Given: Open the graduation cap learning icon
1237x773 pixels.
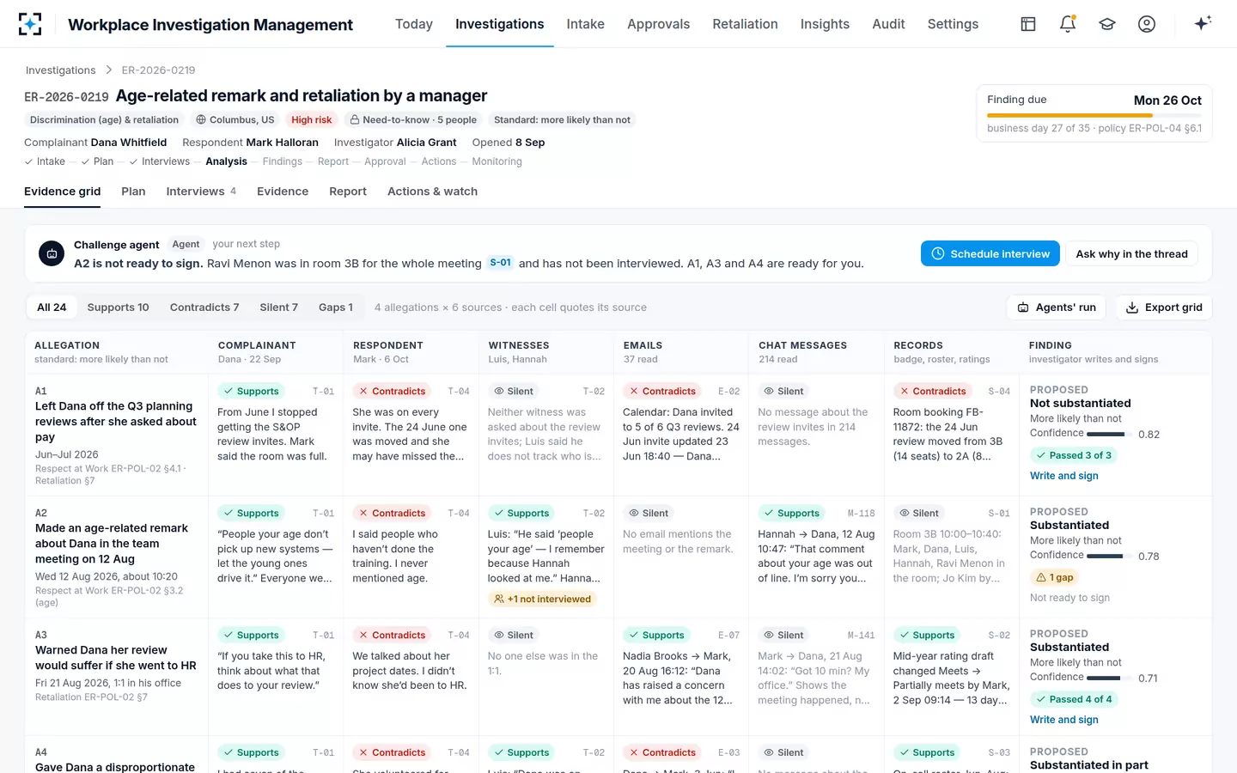Looking at the screenshot, I should coord(1107,24).
